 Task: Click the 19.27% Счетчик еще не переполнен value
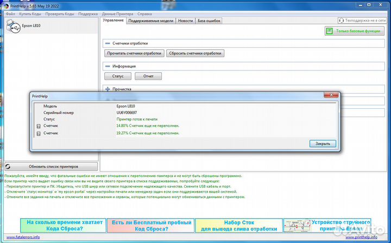(x=148, y=133)
